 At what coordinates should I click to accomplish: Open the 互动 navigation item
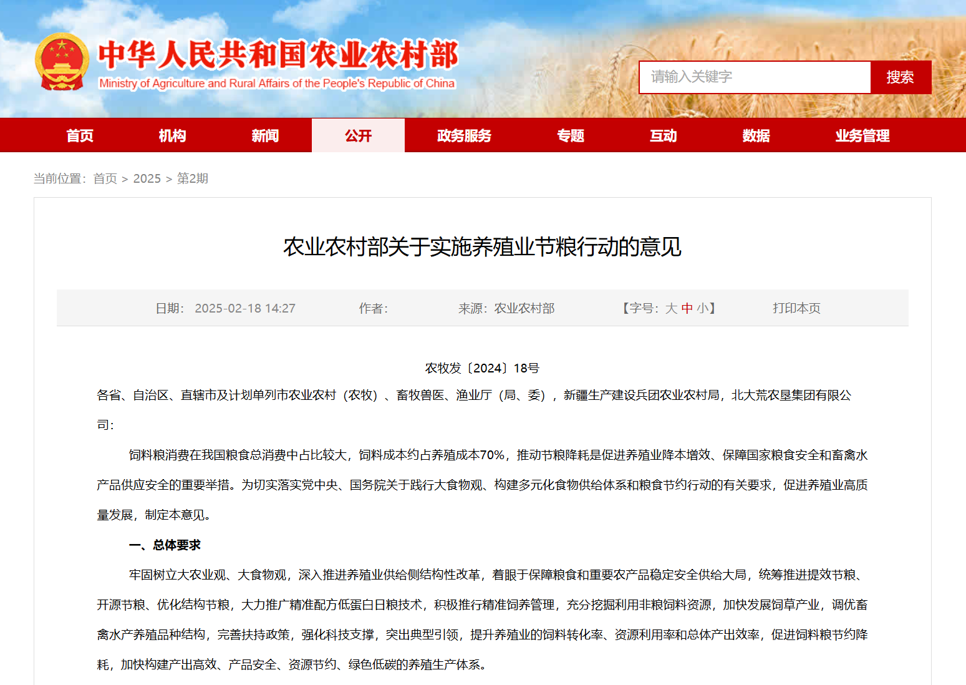[663, 135]
